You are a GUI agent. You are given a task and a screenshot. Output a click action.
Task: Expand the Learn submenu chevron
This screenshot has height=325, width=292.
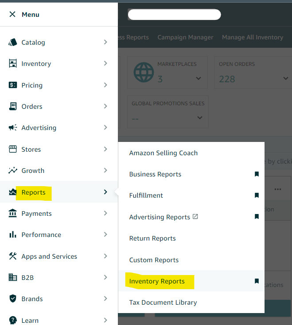click(105, 320)
